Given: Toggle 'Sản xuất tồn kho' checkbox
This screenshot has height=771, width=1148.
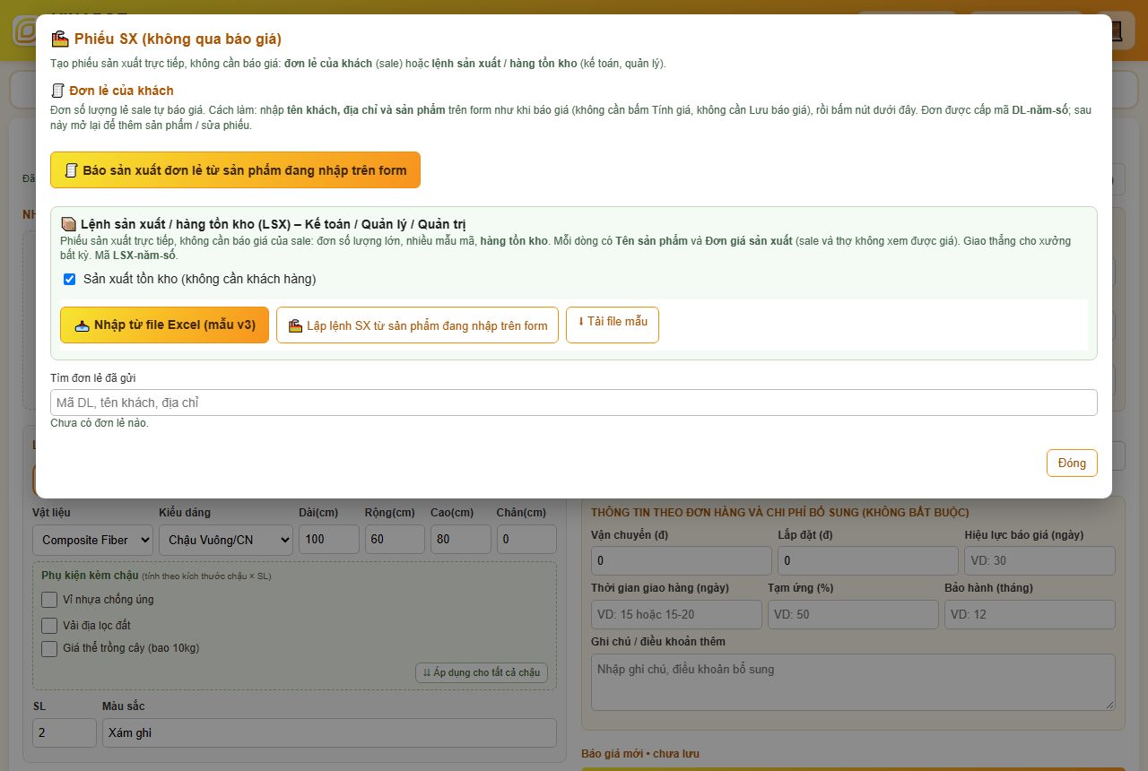Looking at the screenshot, I should click(69, 280).
